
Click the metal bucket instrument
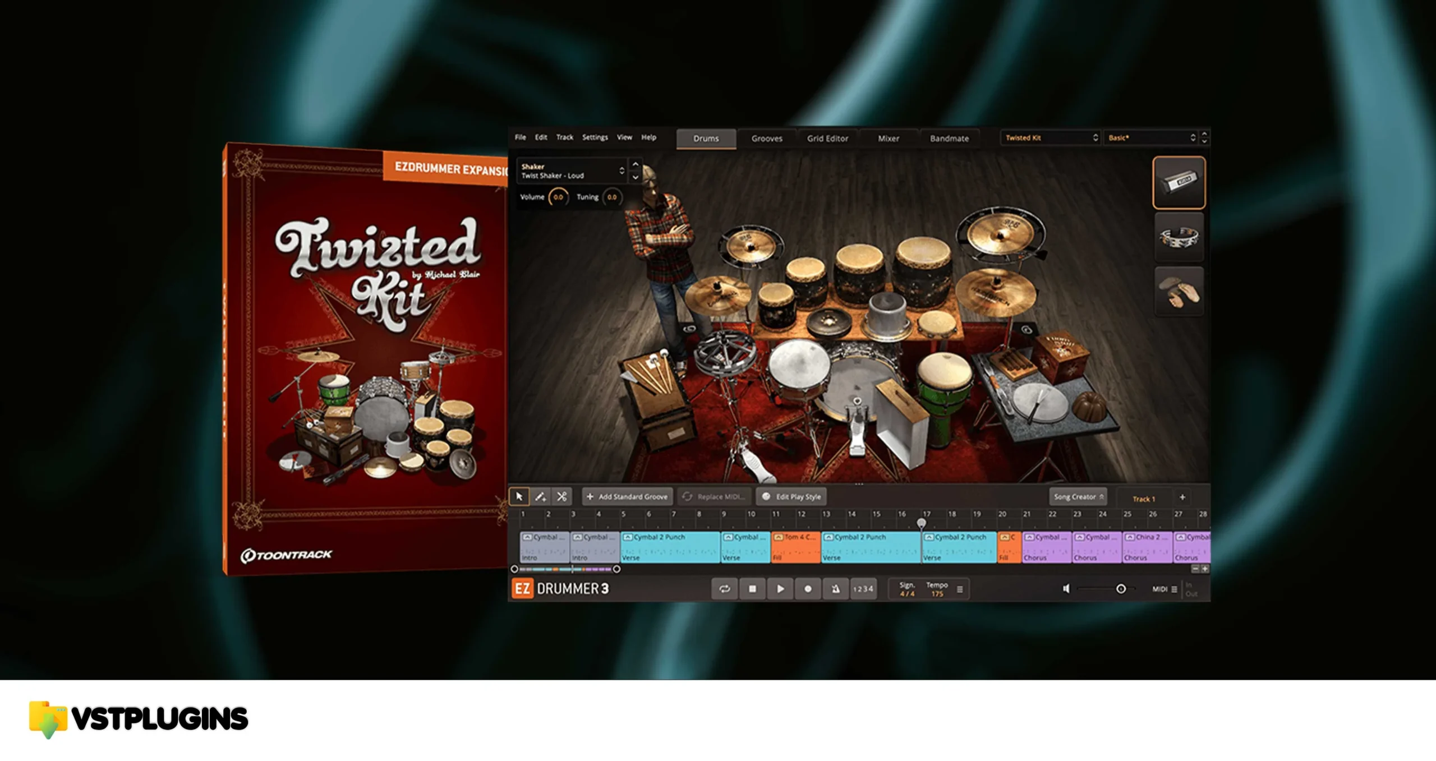(x=887, y=315)
